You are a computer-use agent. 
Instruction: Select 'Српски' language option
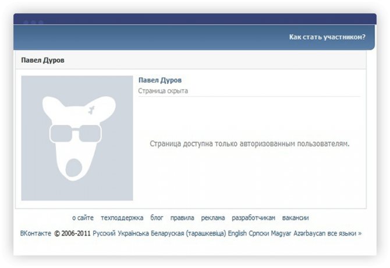(x=260, y=233)
